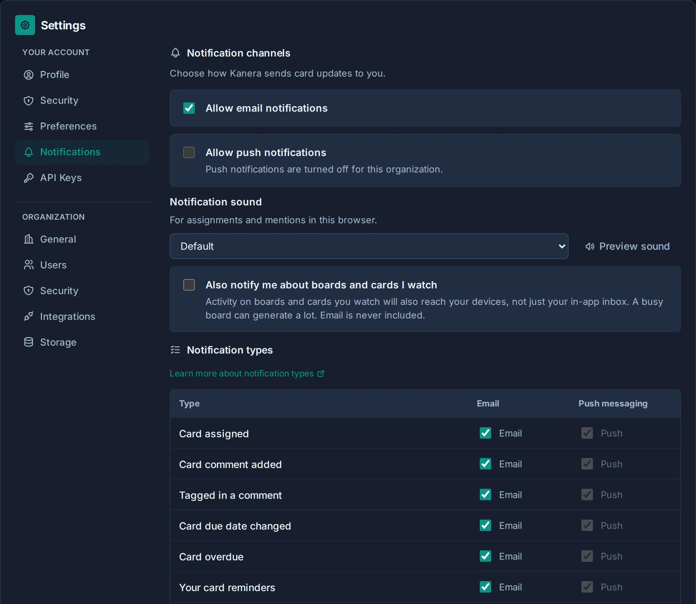The image size is (696, 604).
Task: Toggle Email checkbox for Your card reminders
Action: 485,587
